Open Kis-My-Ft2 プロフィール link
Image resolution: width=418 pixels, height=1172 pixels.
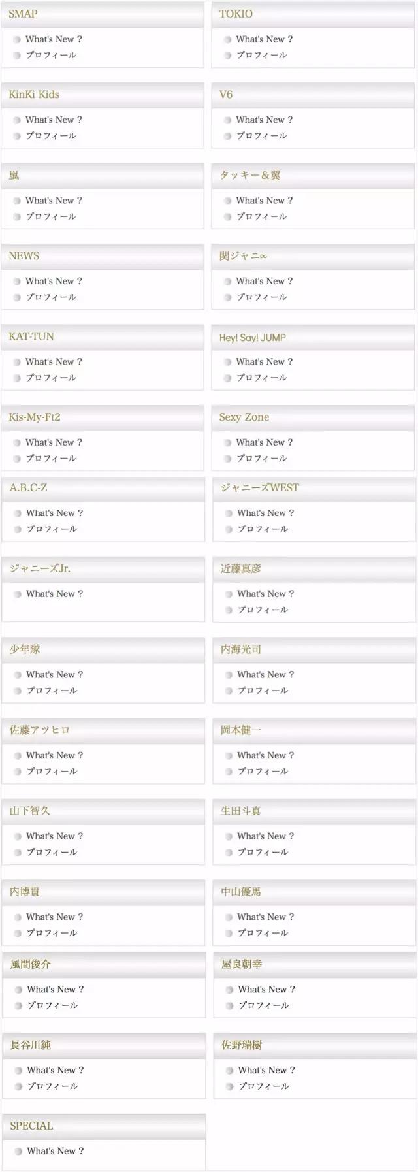tap(51, 459)
